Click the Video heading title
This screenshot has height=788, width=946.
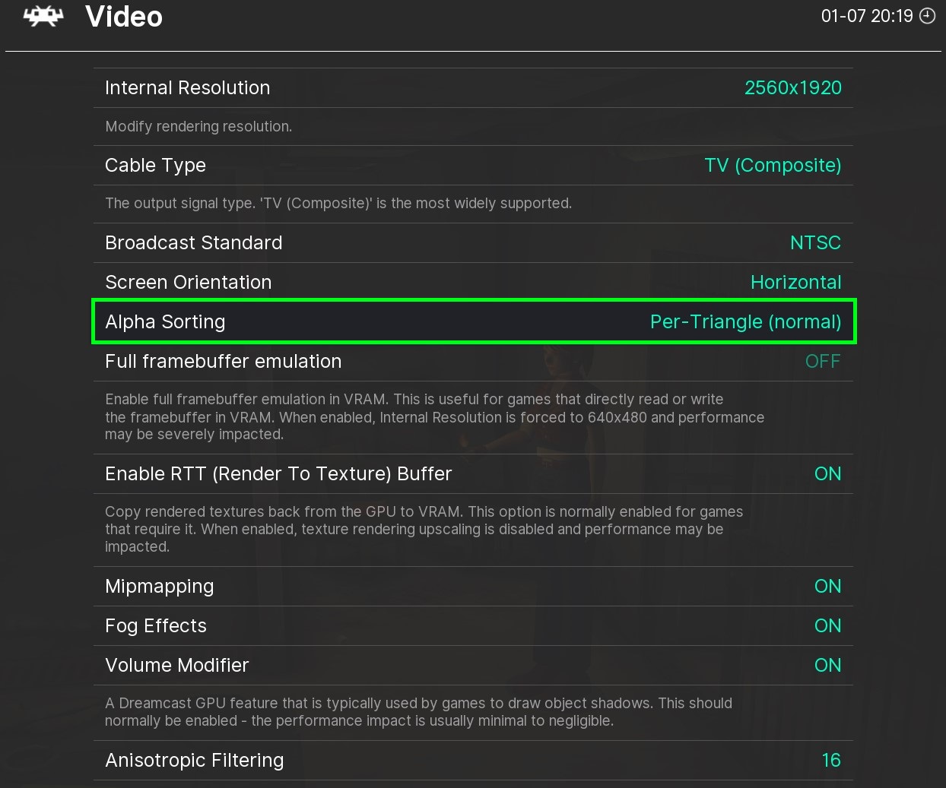click(124, 17)
